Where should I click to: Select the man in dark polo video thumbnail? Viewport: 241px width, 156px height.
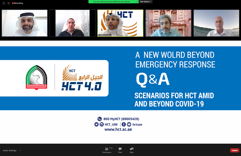[73, 23]
